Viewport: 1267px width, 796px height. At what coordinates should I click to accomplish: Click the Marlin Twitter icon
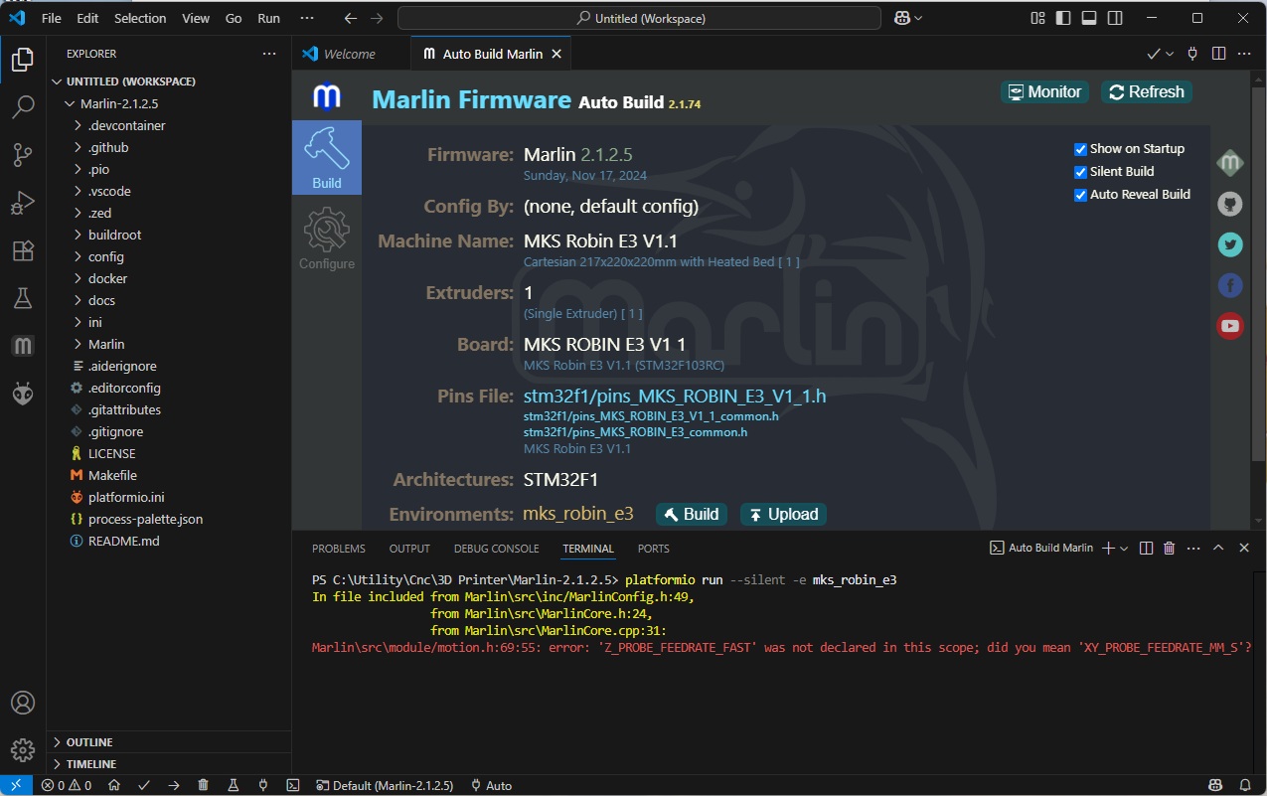pos(1230,244)
